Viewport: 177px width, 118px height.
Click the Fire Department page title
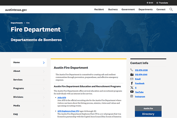(36, 29)
